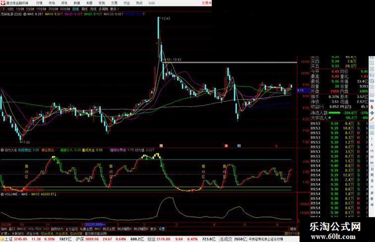375x242 pixels.
Task: Open the 综合资讯 tab
Action: point(47,233)
